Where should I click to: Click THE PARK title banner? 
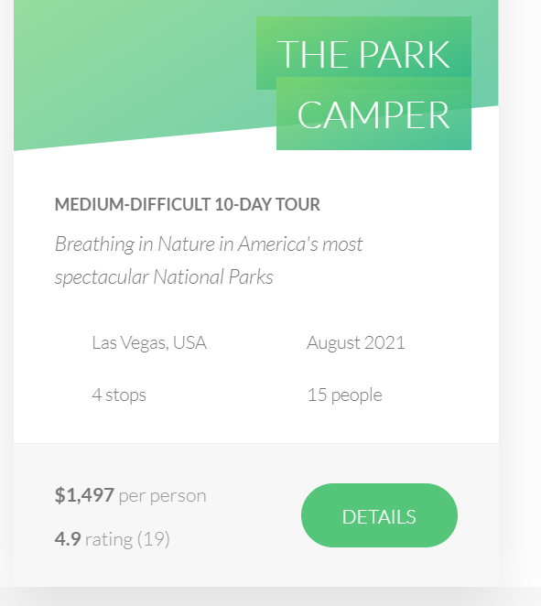[x=363, y=53]
